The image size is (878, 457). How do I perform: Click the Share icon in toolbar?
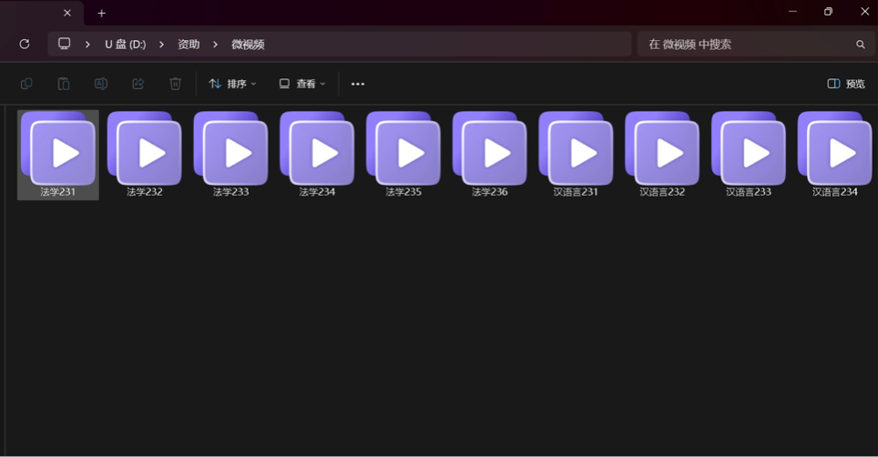click(x=138, y=84)
